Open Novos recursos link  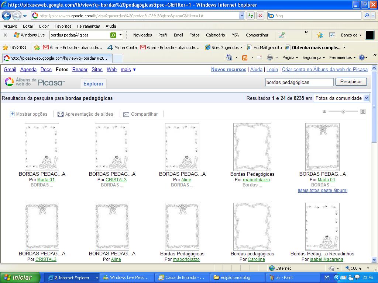[x=228, y=70]
